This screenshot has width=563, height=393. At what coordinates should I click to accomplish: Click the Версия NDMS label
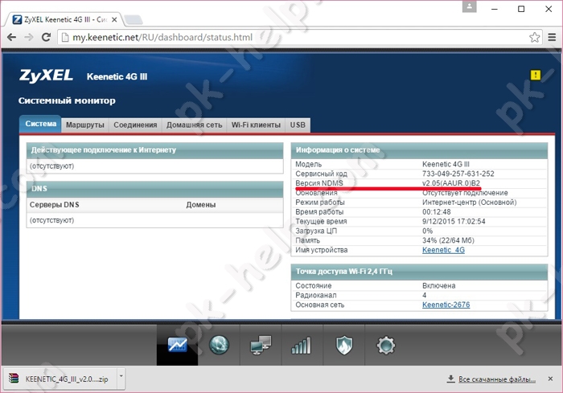click(318, 183)
